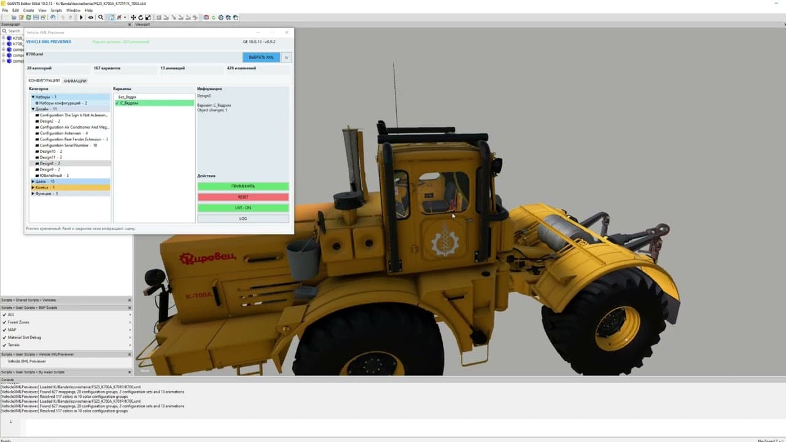
Task: Click the green ПРИМЕНИТЬ button
Action: (243, 186)
